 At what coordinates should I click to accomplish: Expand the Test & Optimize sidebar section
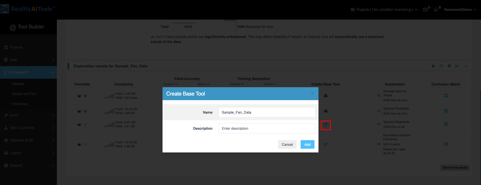click(x=28, y=128)
